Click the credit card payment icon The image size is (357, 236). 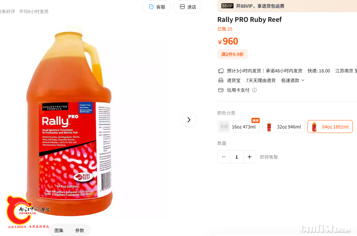tap(221, 90)
